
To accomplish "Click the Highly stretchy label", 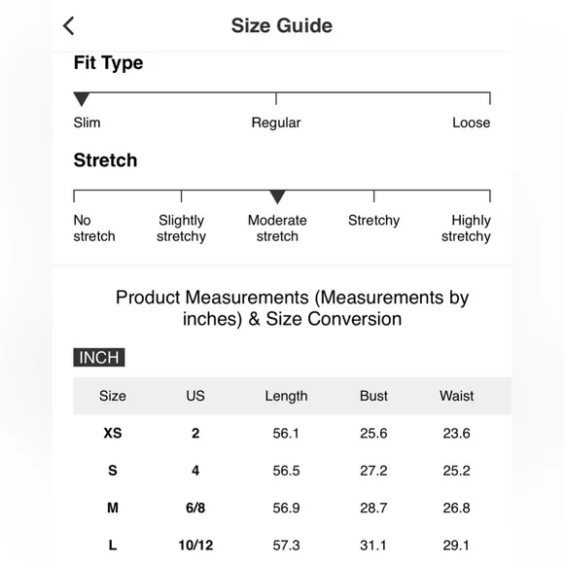I will coord(466,229).
